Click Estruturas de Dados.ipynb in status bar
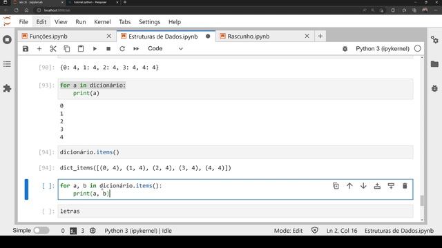This screenshot has height=248, width=442. (399, 231)
